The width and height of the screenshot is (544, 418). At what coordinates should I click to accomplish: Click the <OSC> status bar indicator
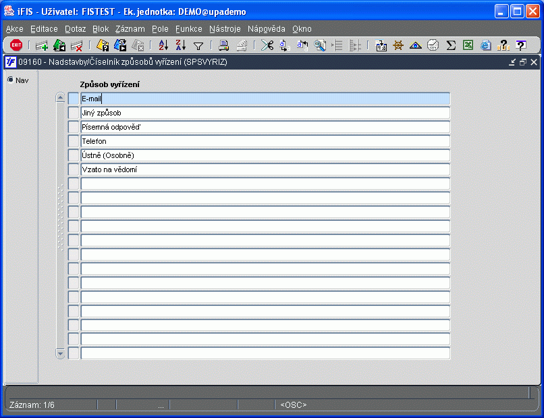(x=294, y=404)
